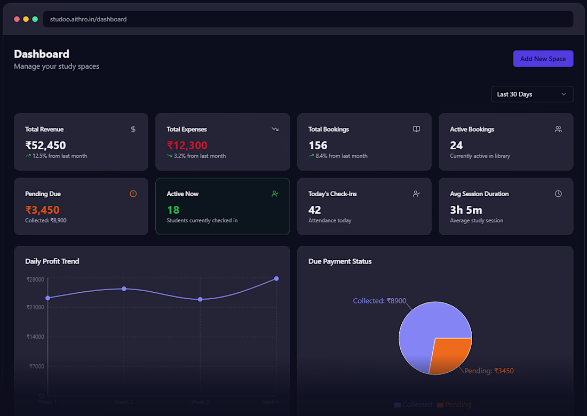This screenshot has height=416, width=587.
Task: Click the dollar icon on Total Revenue card
Action: pos(133,129)
